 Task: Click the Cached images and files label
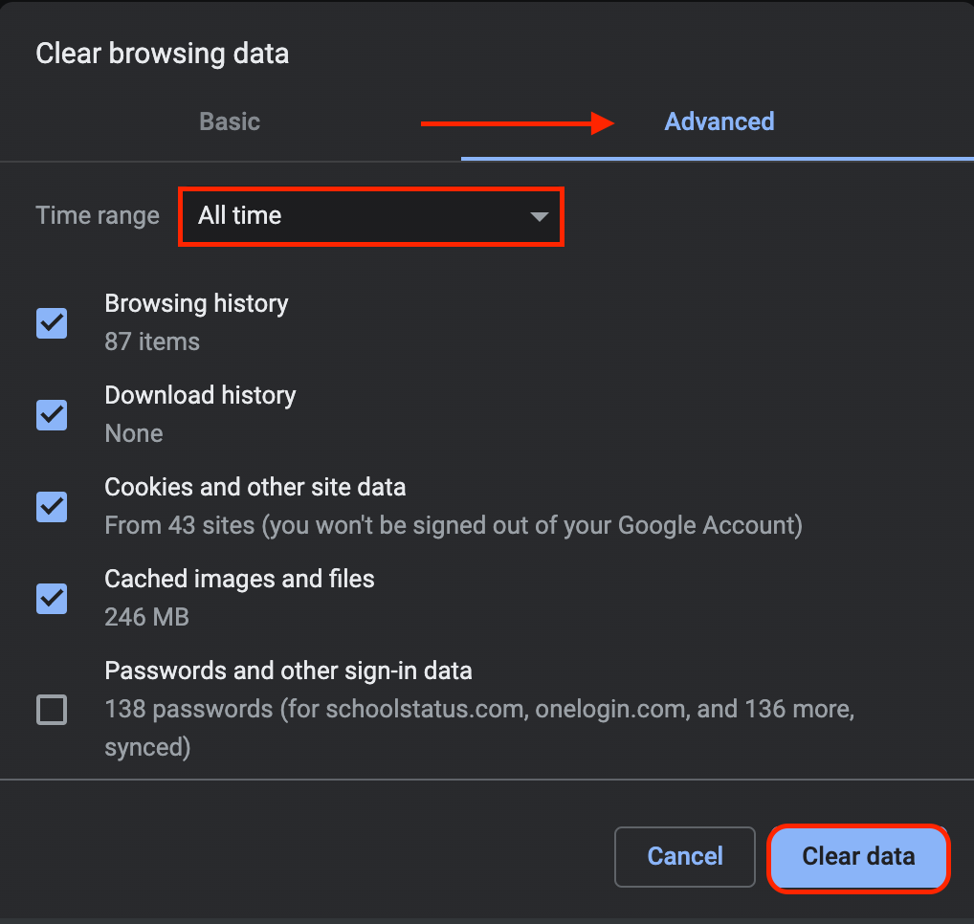click(x=239, y=580)
